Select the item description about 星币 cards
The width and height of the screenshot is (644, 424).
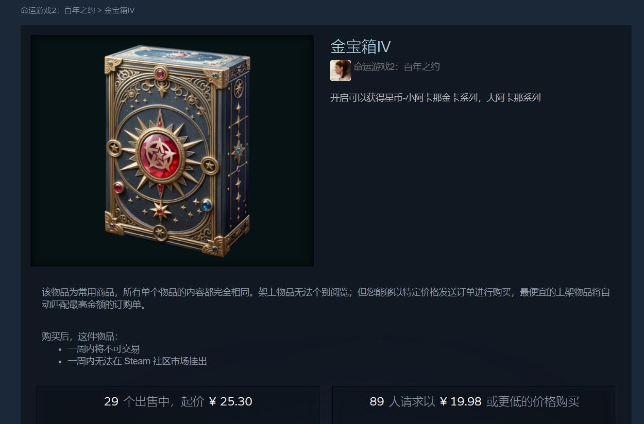[435, 97]
